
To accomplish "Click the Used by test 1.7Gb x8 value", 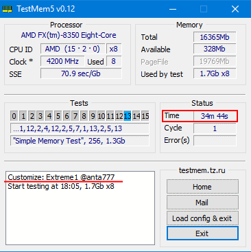I will point(215,73).
